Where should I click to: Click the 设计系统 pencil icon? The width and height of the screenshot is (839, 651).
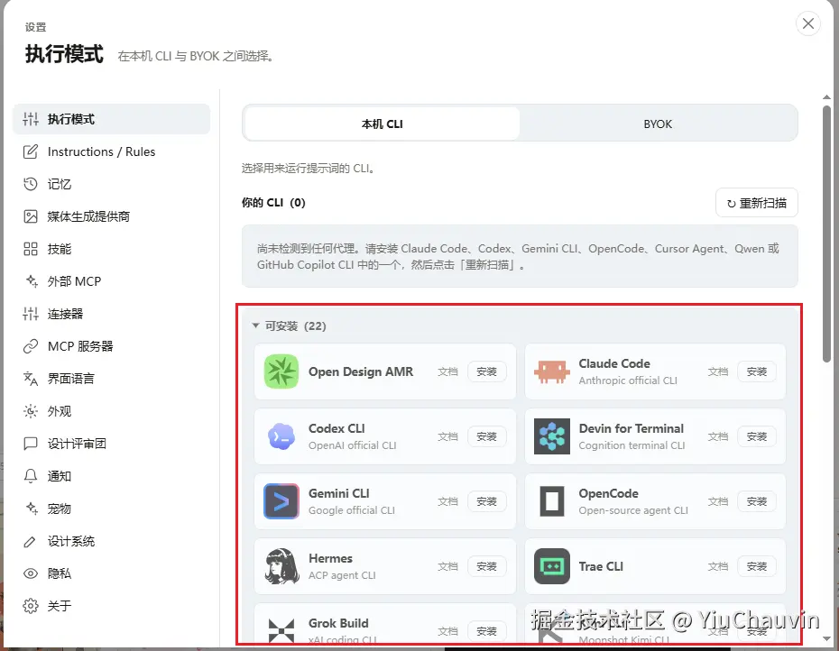[x=31, y=541]
